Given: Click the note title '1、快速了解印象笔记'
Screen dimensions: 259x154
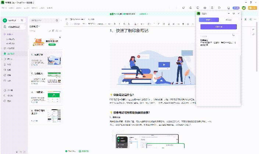Looking at the screenshot, I should [x=129, y=31].
